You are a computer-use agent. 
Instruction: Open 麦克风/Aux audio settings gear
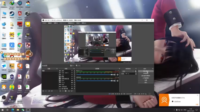[x=117, y=75]
